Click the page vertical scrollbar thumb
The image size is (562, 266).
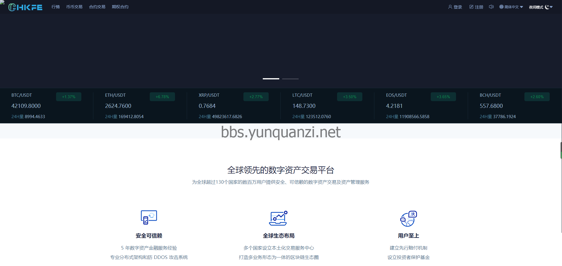tap(561, 150)
